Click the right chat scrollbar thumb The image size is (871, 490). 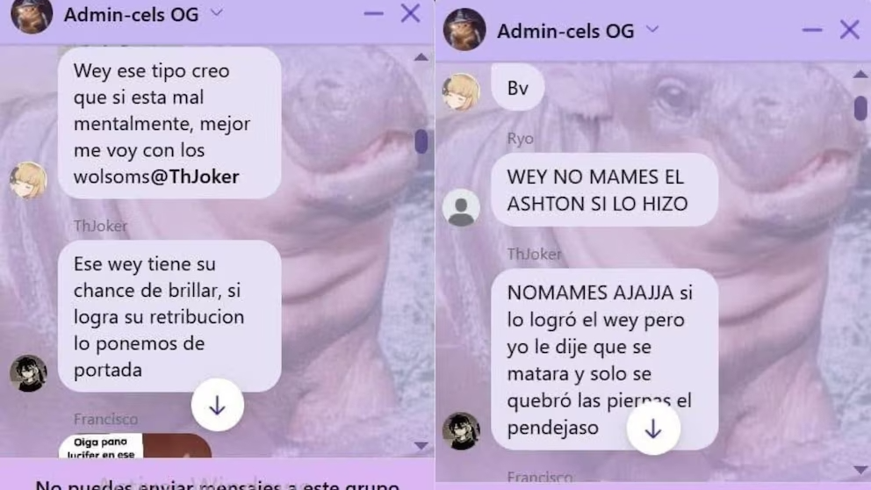tap(860, 108)
